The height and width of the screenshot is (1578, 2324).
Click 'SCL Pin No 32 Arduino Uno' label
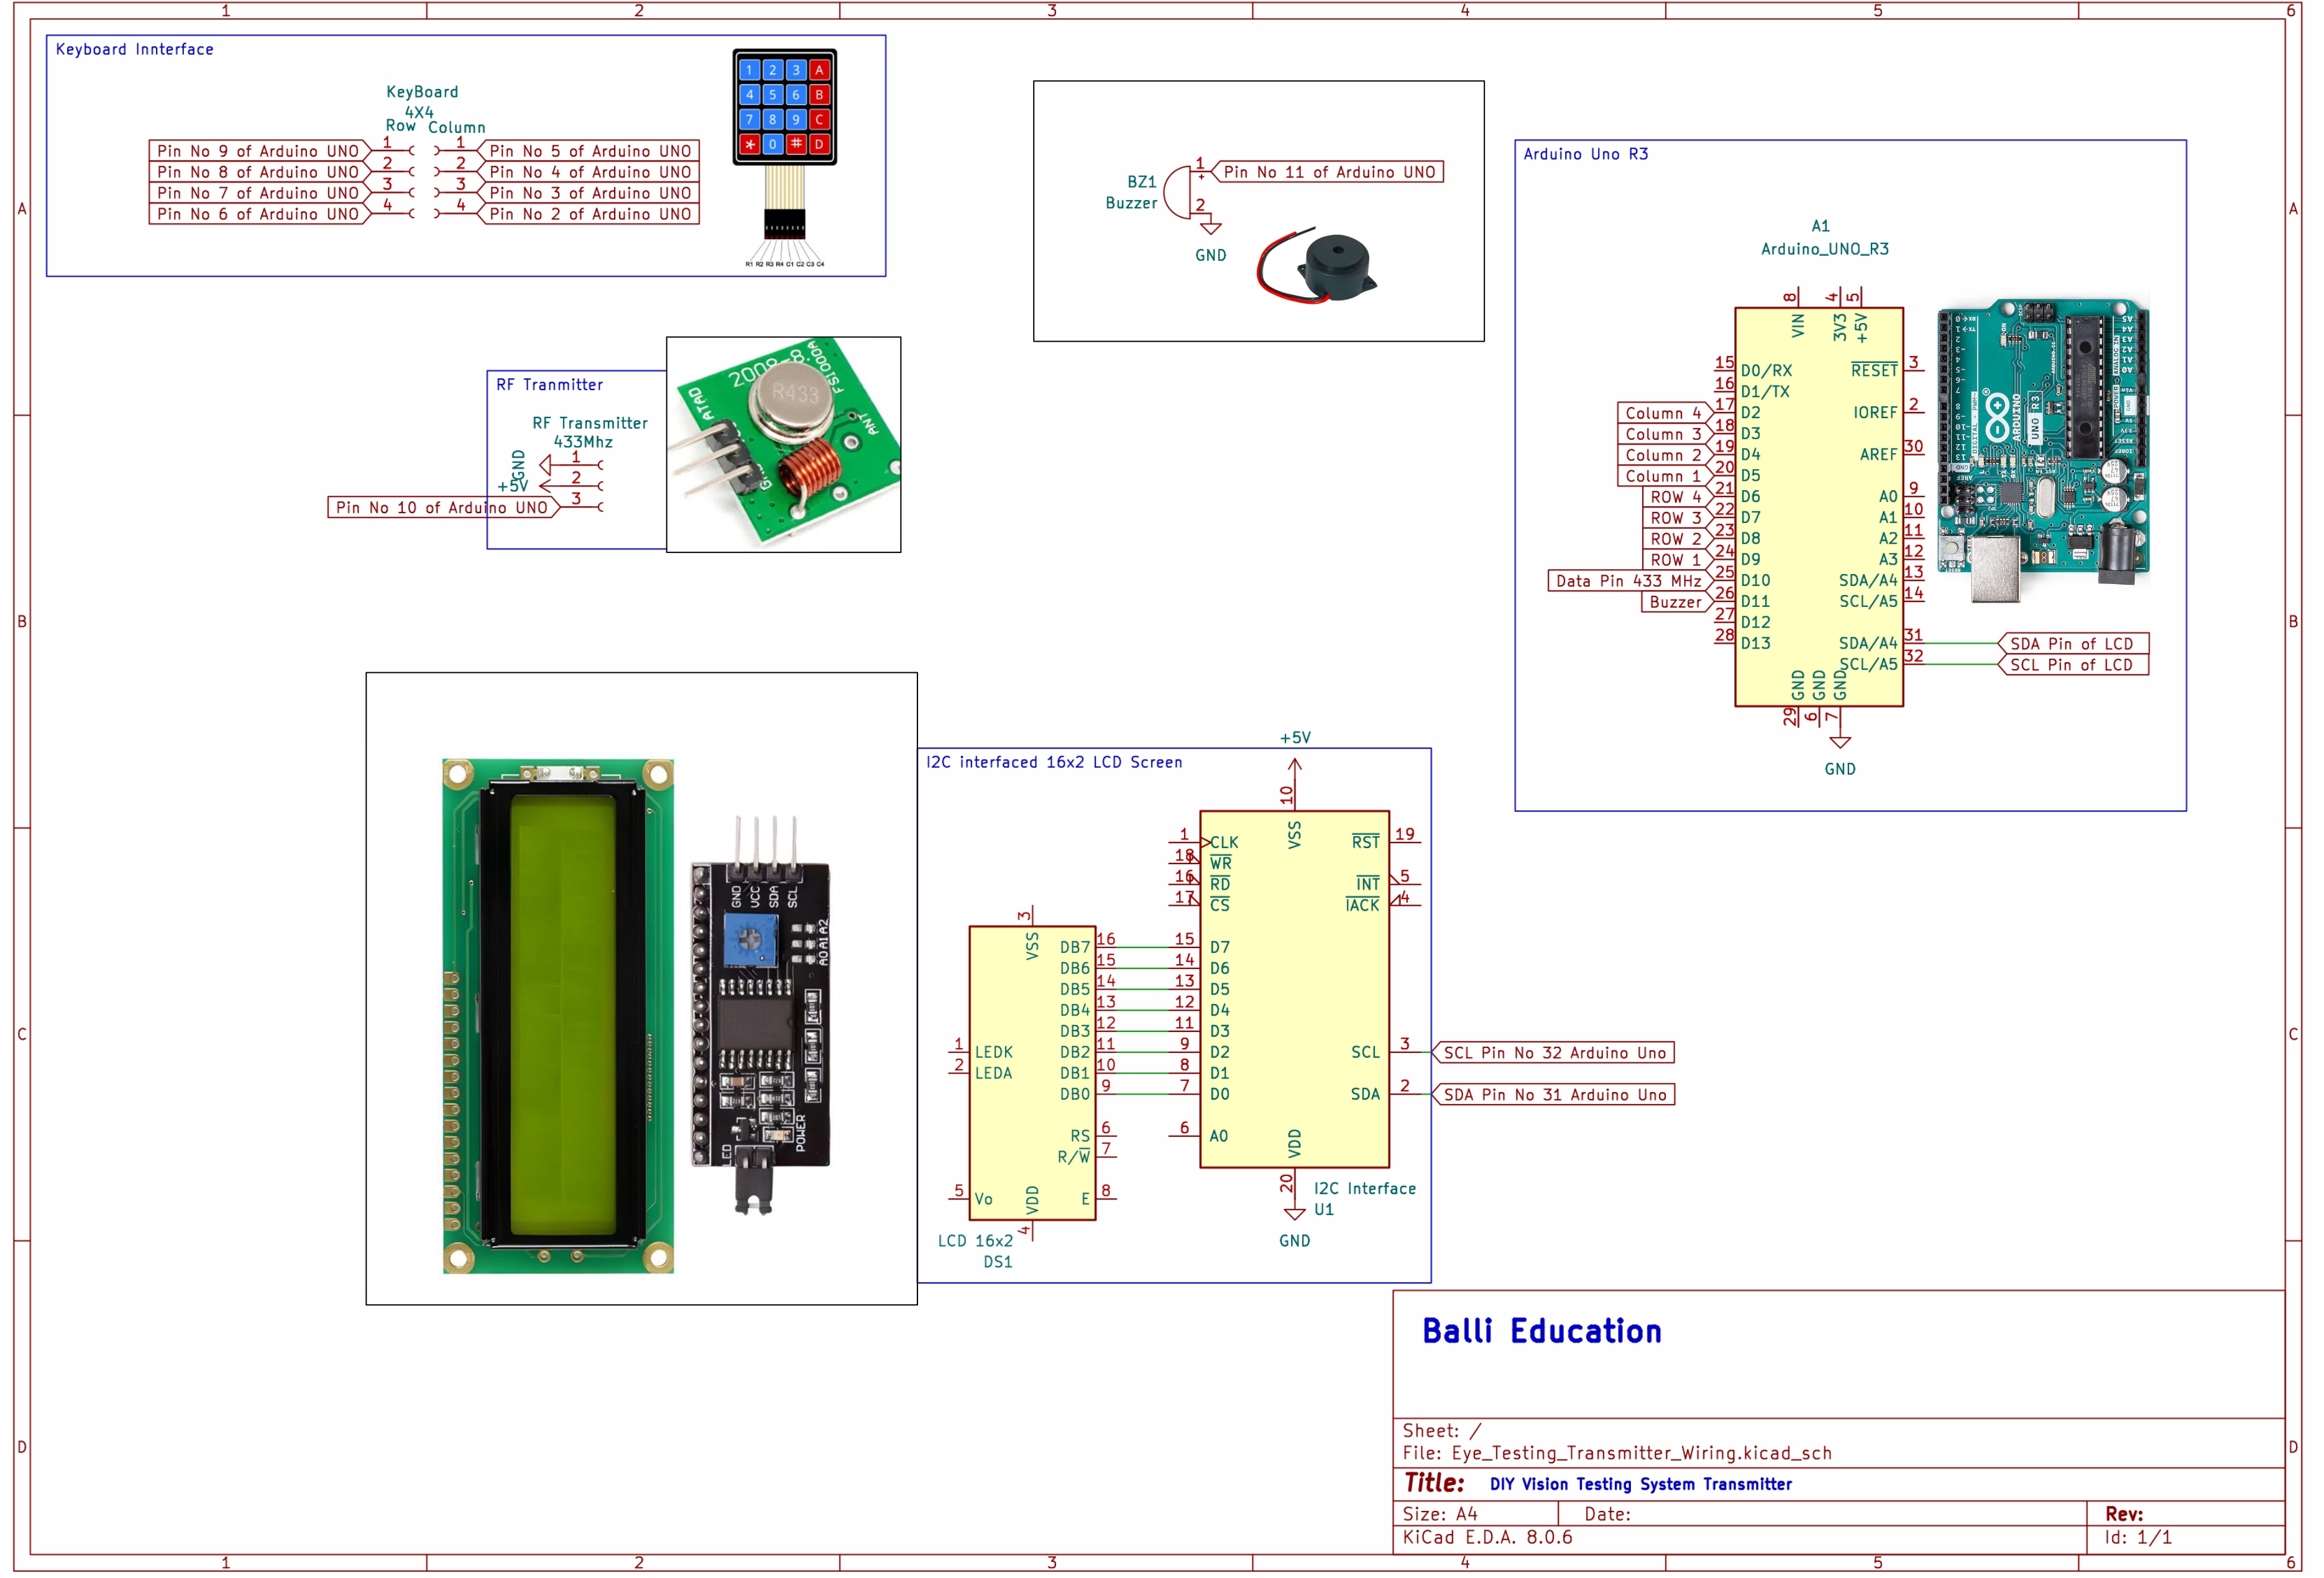pos(1555,1053)
